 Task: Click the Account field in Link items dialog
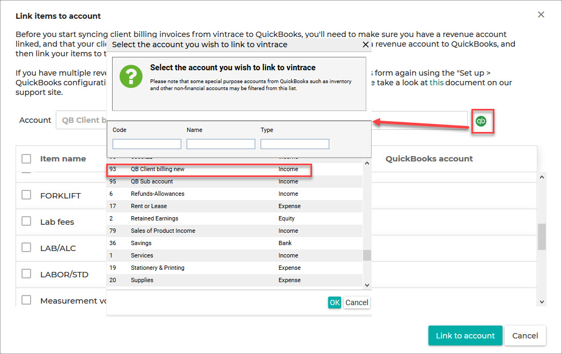coord(261,120)
